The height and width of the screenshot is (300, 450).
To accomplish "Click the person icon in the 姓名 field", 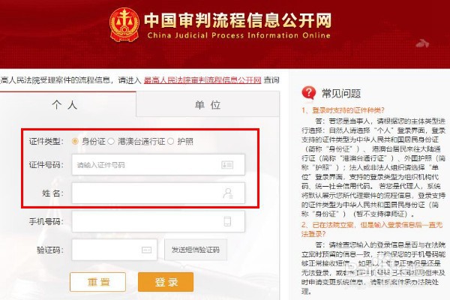I will tap(228, 193).
